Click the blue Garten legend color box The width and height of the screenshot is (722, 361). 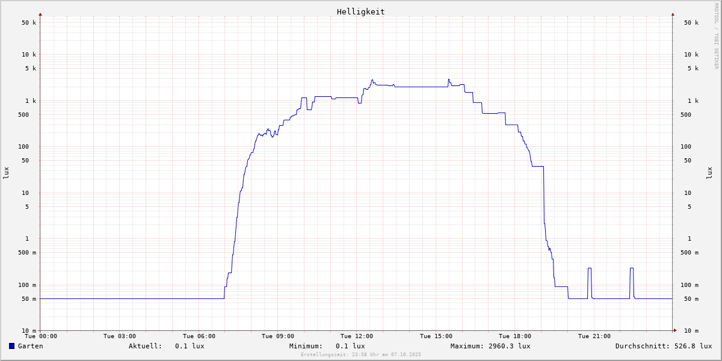(11, 346)
